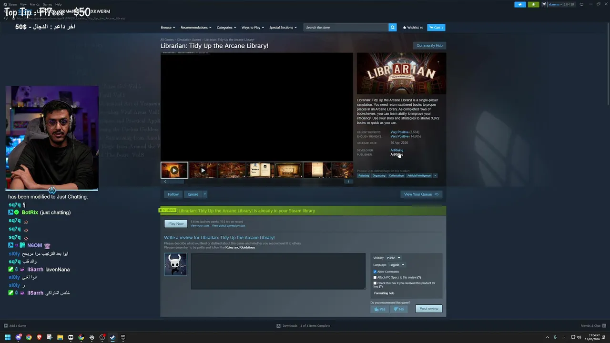Click the ArtRising developer link
610x343 pixels.
[x=396, y=150]
